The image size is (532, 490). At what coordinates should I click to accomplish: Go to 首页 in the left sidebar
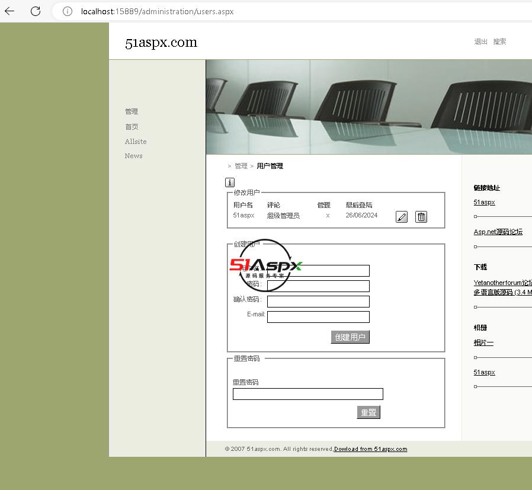click(x=132, y=127)
